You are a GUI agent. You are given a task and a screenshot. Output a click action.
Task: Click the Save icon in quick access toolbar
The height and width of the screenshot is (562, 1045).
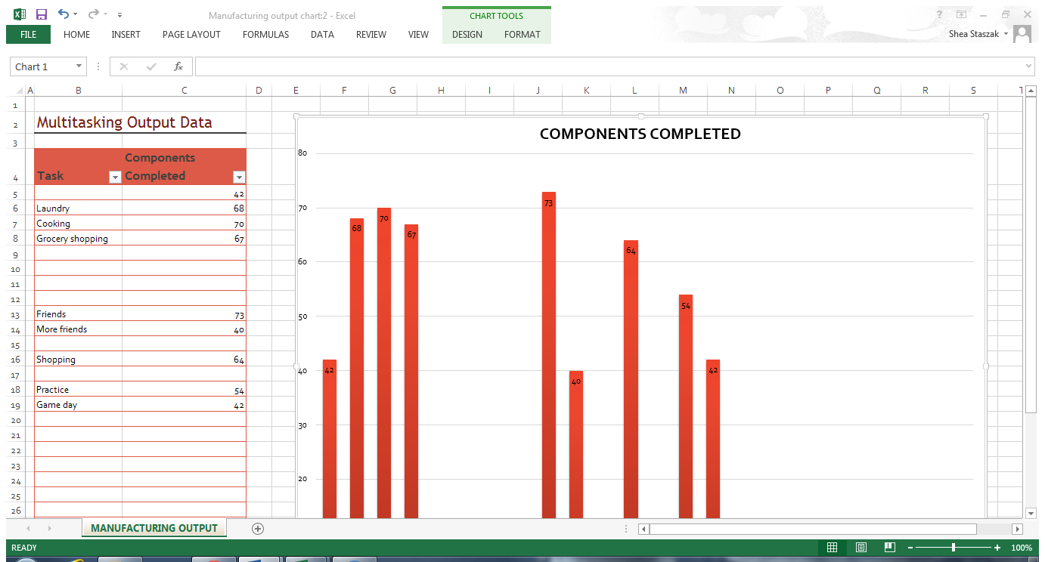click(x=42, y=14)
